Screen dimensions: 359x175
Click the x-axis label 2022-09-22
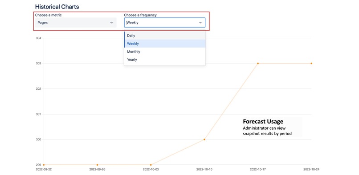[44, 170]
